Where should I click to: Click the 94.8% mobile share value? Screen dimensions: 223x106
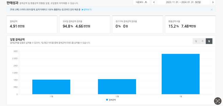tap(68, 26)
